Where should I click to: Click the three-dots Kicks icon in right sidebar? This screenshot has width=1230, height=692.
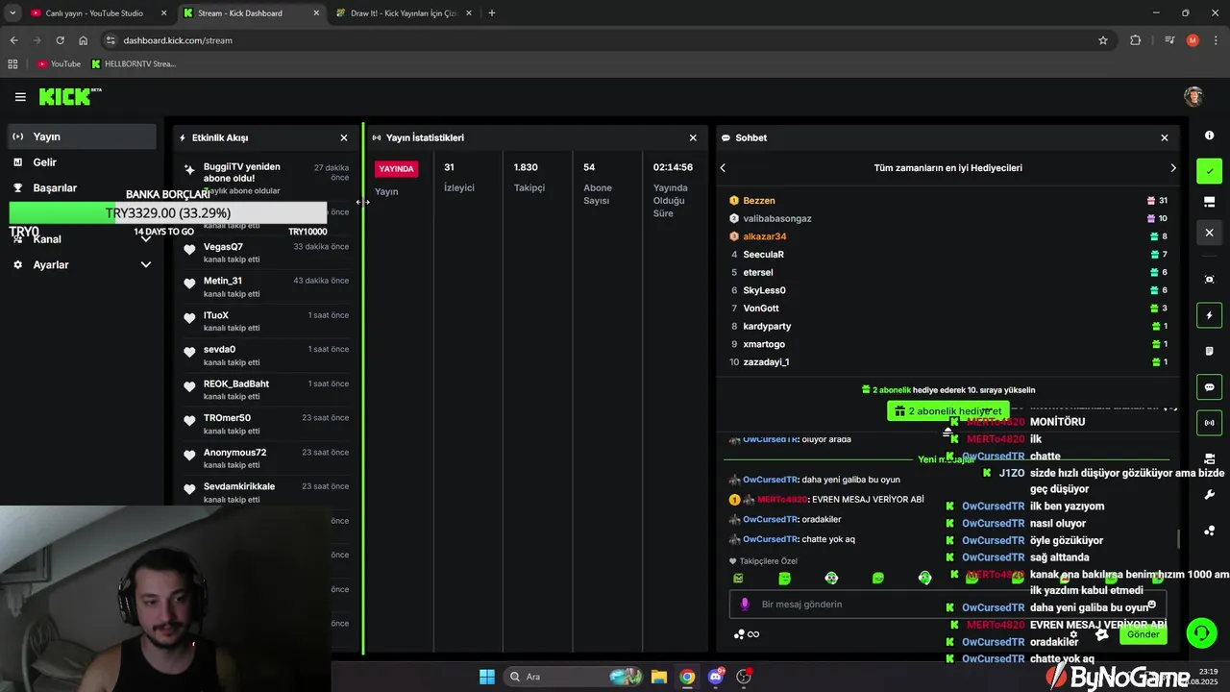(1209, 530)
